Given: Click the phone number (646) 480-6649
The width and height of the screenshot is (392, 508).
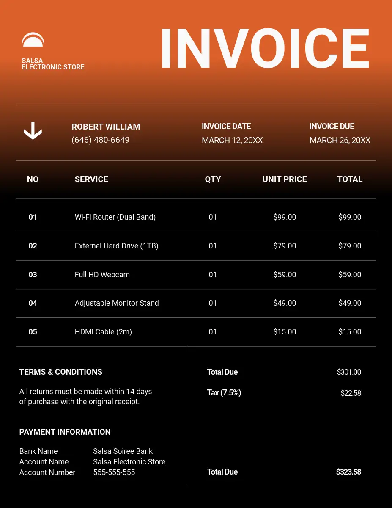Looking at the screenshot, I should pos(100,140).
